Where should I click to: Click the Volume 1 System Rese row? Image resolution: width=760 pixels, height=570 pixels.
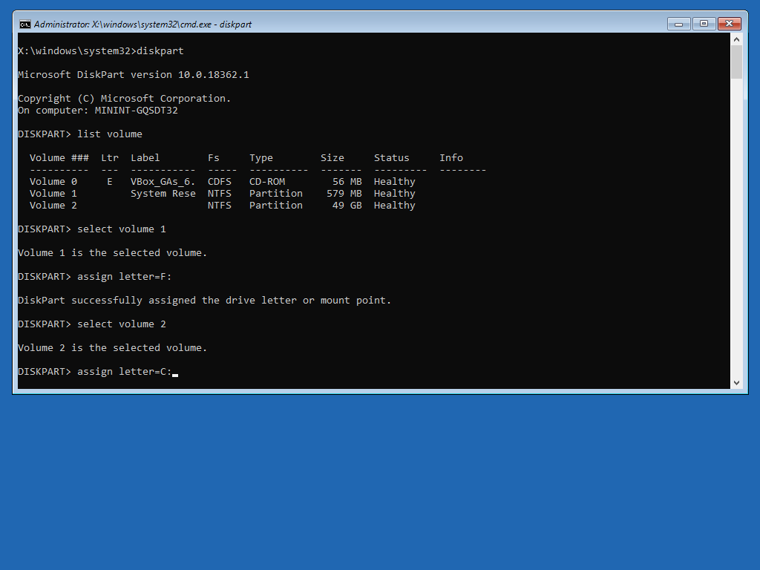pos(222,194)
